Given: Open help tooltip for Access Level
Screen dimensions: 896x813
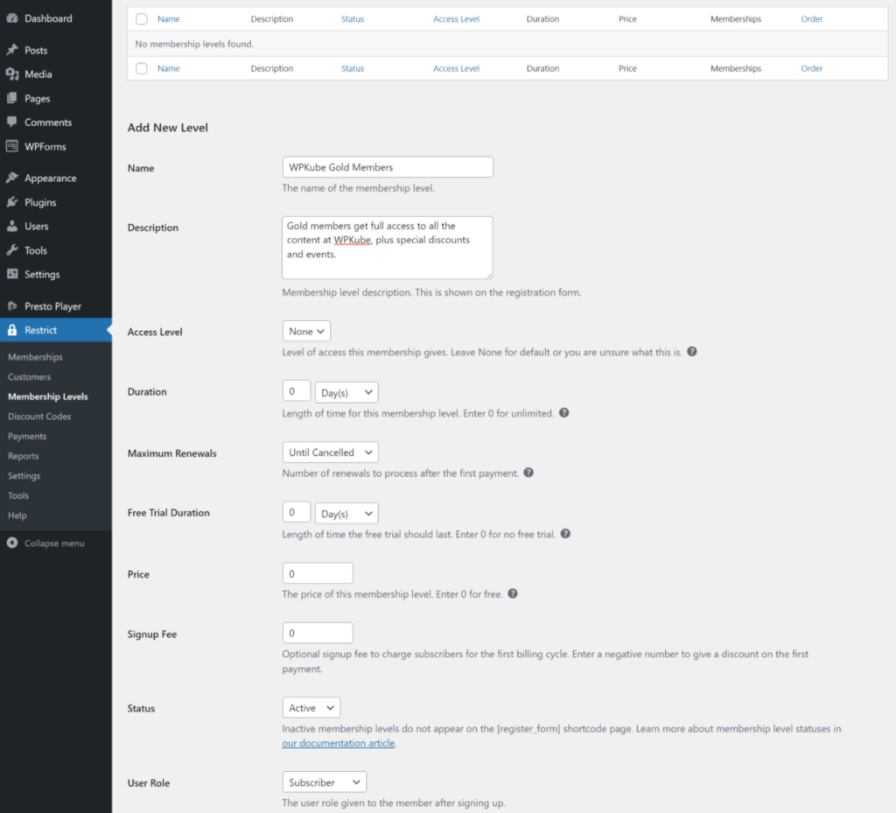Looking at the screenshot, I should 692,352.
